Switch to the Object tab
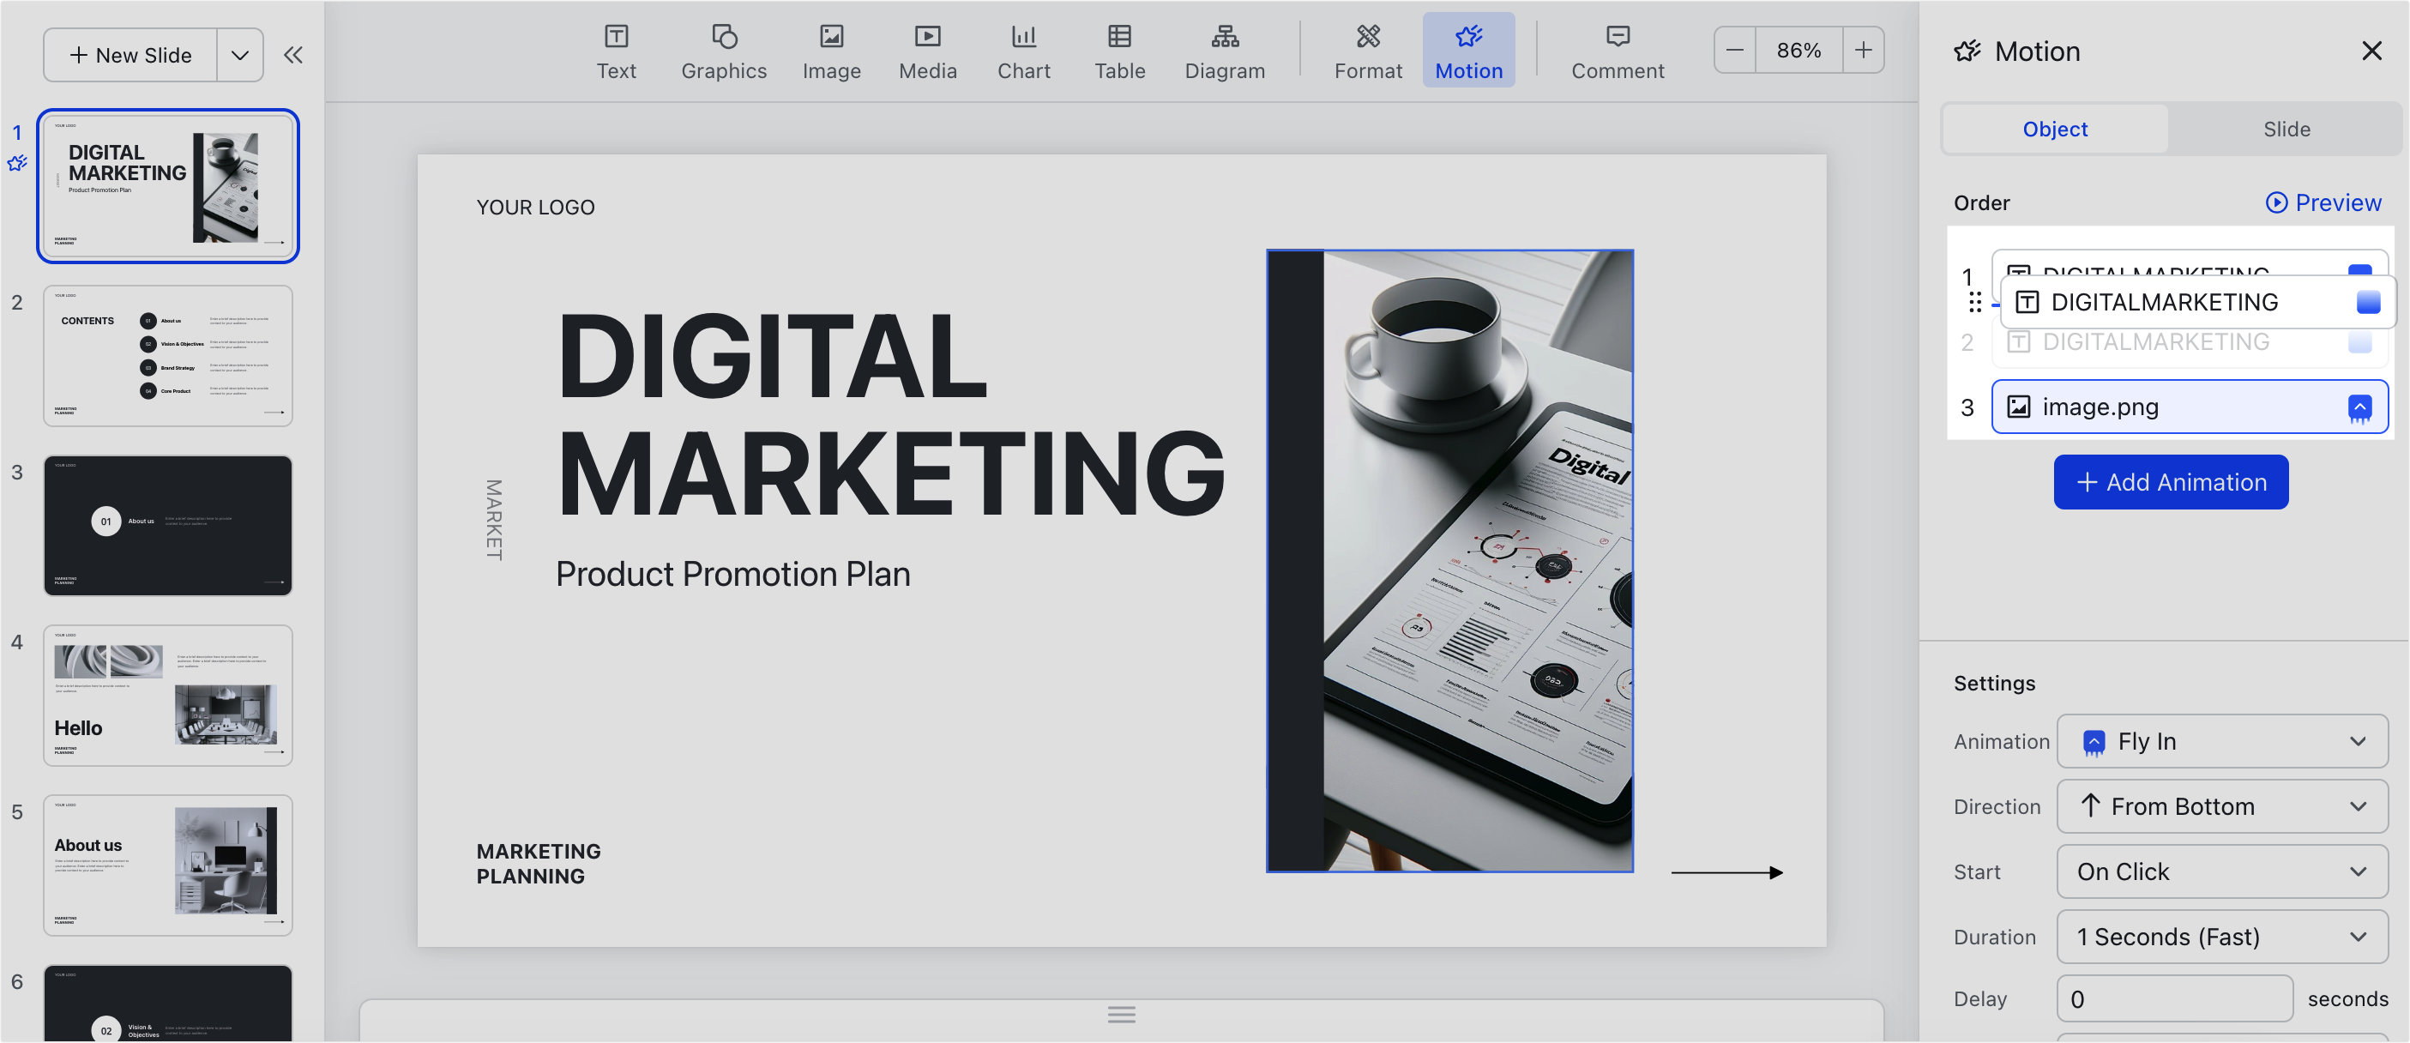This screenshot has width=2410, height=1043. coord(2054,128)
